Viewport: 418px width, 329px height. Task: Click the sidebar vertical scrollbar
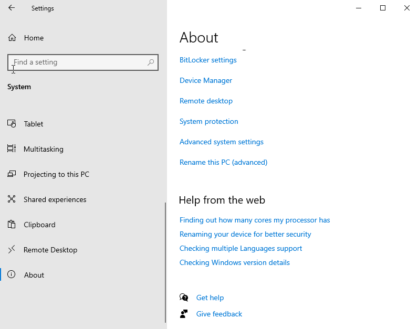[x=165, y=236]
